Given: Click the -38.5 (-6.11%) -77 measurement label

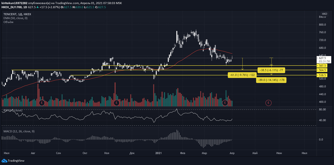Looking at the screenshot, I should (271, 70).
